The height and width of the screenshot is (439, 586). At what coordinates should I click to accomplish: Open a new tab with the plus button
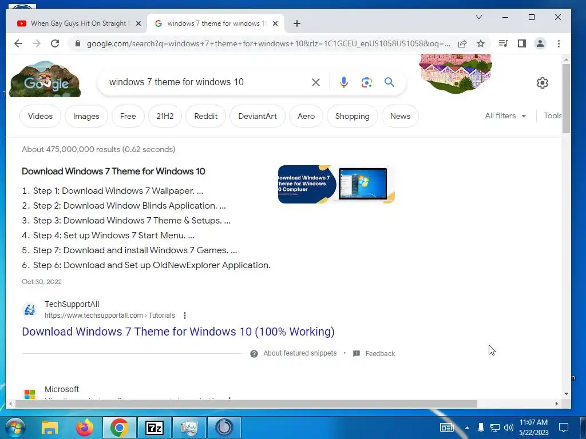(297, 23)
